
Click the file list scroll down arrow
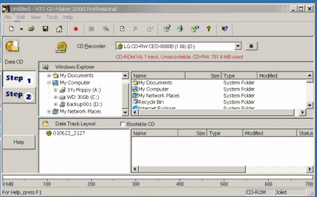tap(310, 105)
